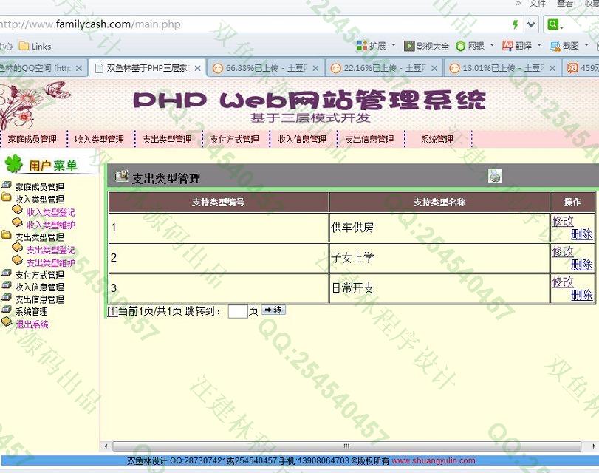Open the 支出类型维护 sidebar link
This screenshot has width=599, height=473.
[51, 262]
